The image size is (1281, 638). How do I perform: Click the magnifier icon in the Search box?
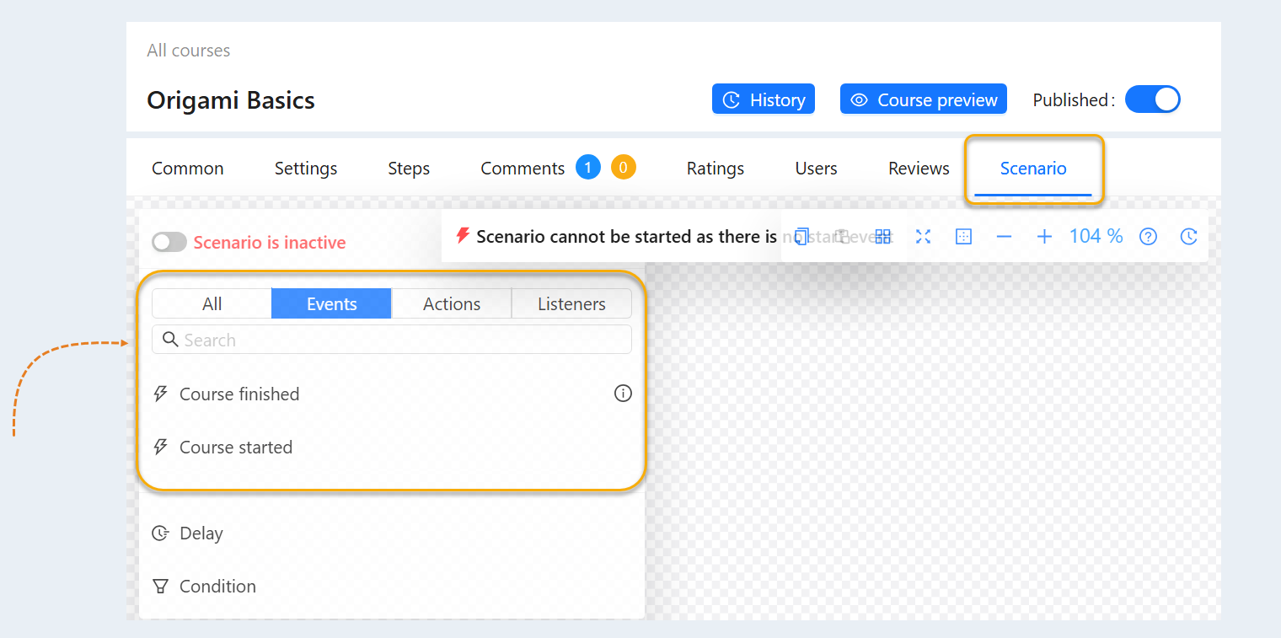click(x=170, y=340)
